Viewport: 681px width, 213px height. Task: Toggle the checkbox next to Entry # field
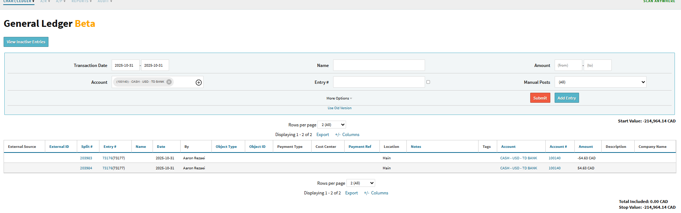point(428,82)
